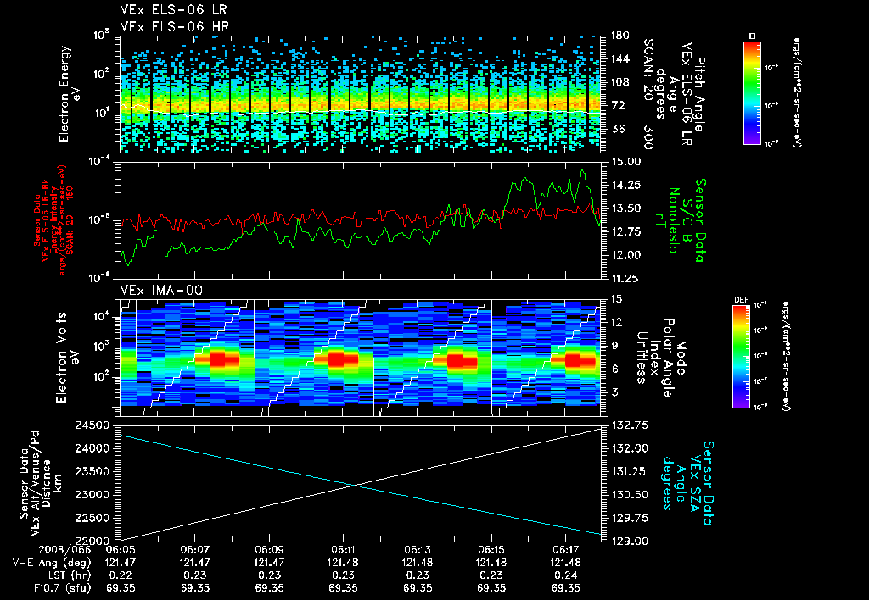Click the DEF color bar legend
This screenshot has height=600, width=869.
(x=741, y=356)
